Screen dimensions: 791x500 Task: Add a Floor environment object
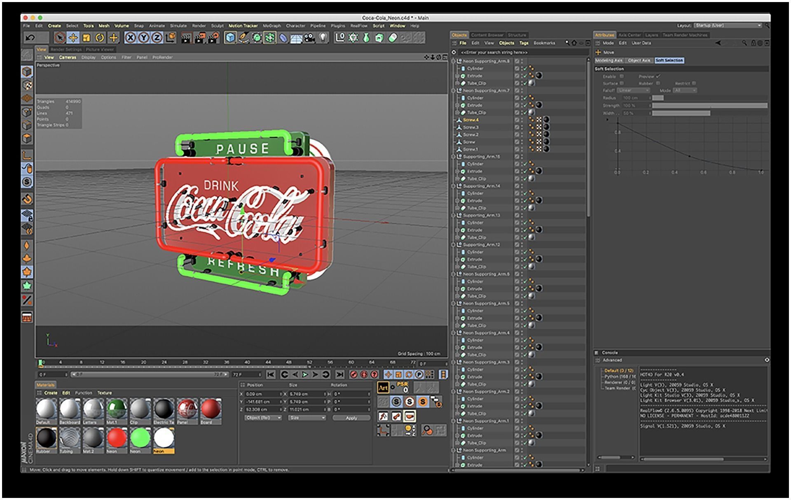[x=296, y=38]
